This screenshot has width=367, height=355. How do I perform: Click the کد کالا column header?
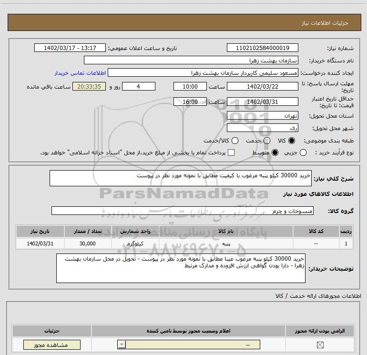point(316,231)
